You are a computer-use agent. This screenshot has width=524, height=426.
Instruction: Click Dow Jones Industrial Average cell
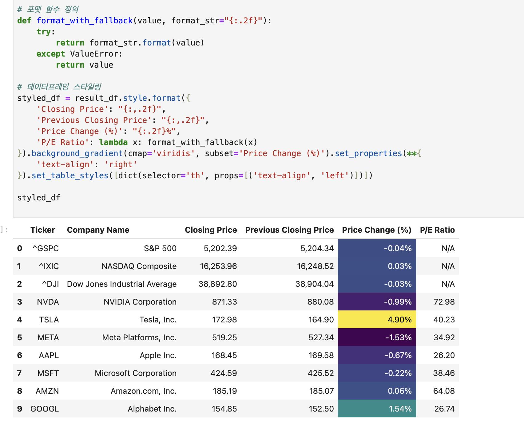tap(122, 284)
